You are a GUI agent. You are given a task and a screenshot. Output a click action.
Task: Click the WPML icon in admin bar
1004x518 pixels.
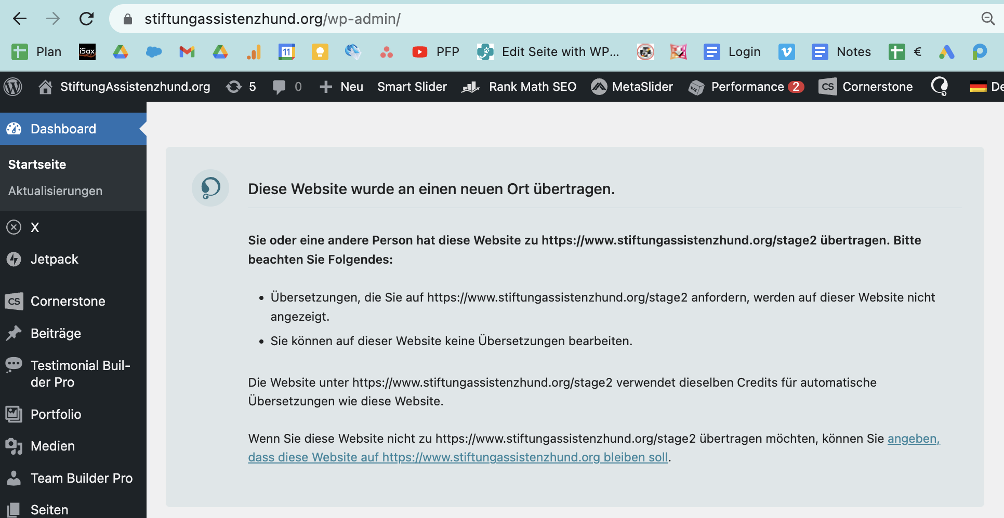point(940,87)
